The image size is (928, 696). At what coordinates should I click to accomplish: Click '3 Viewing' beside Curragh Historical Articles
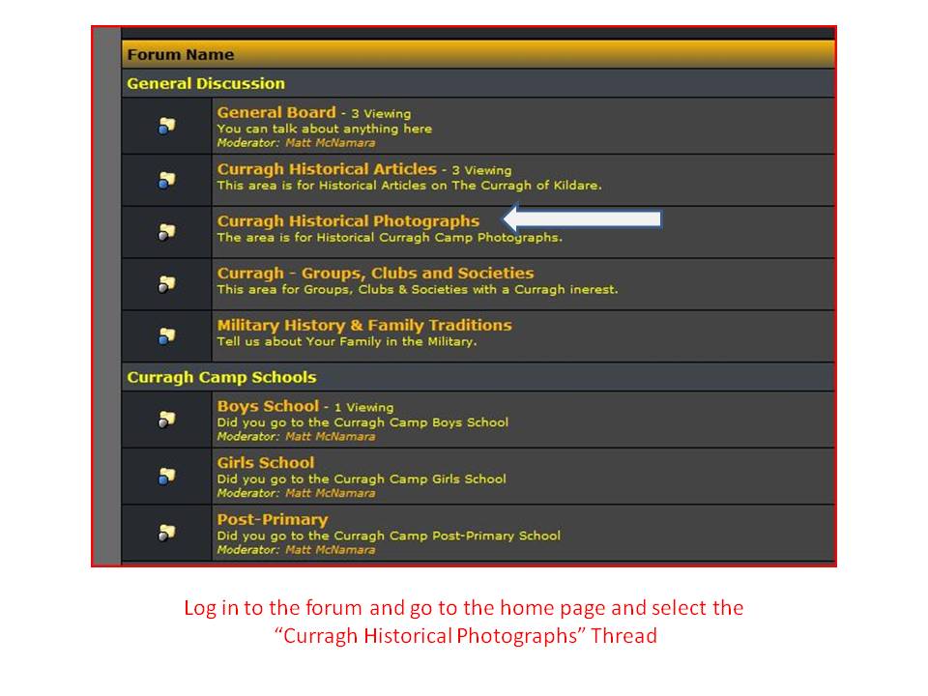pyautogui.click(x=481, y=170)
